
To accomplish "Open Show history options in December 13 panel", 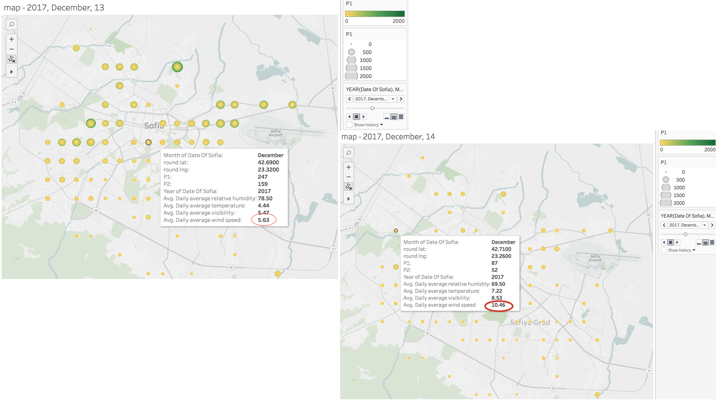I will [382, 125].
